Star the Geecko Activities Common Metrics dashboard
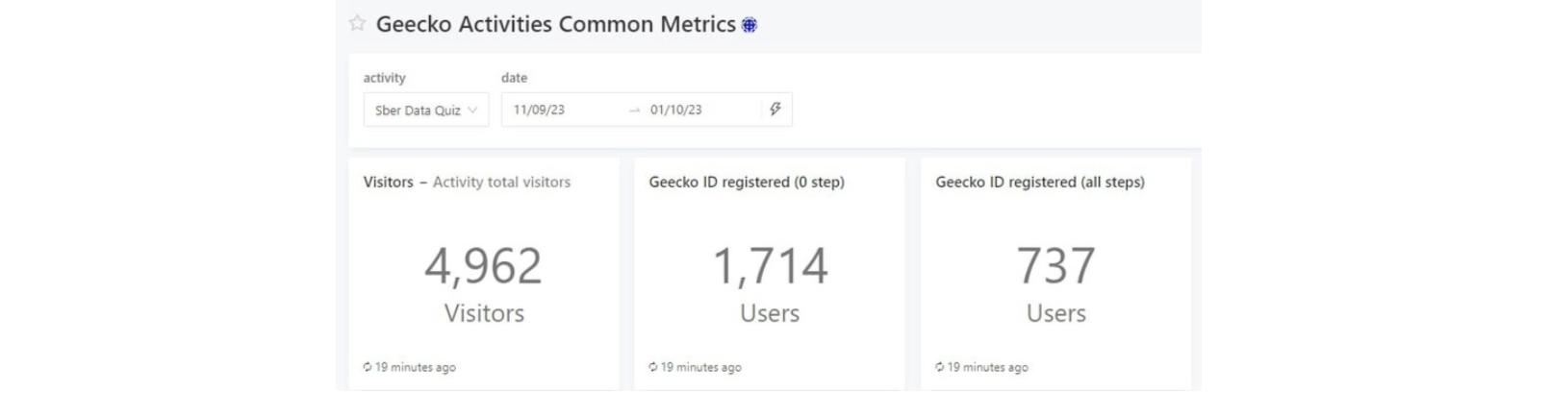The image size is (1550, 418). coord(357,24)
